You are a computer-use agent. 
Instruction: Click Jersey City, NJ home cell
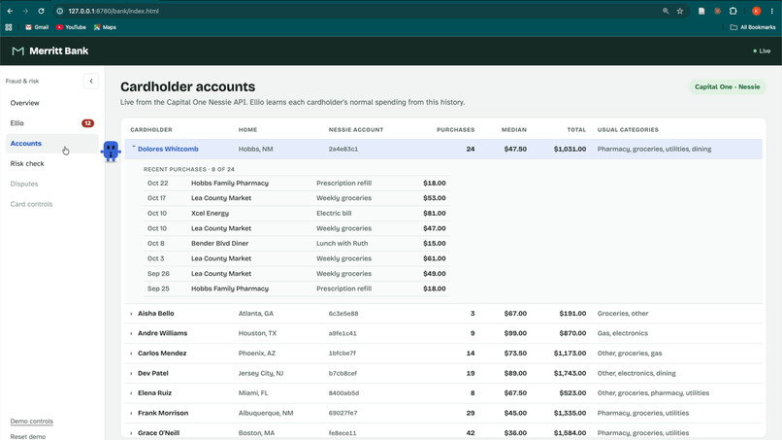[261, 373]
